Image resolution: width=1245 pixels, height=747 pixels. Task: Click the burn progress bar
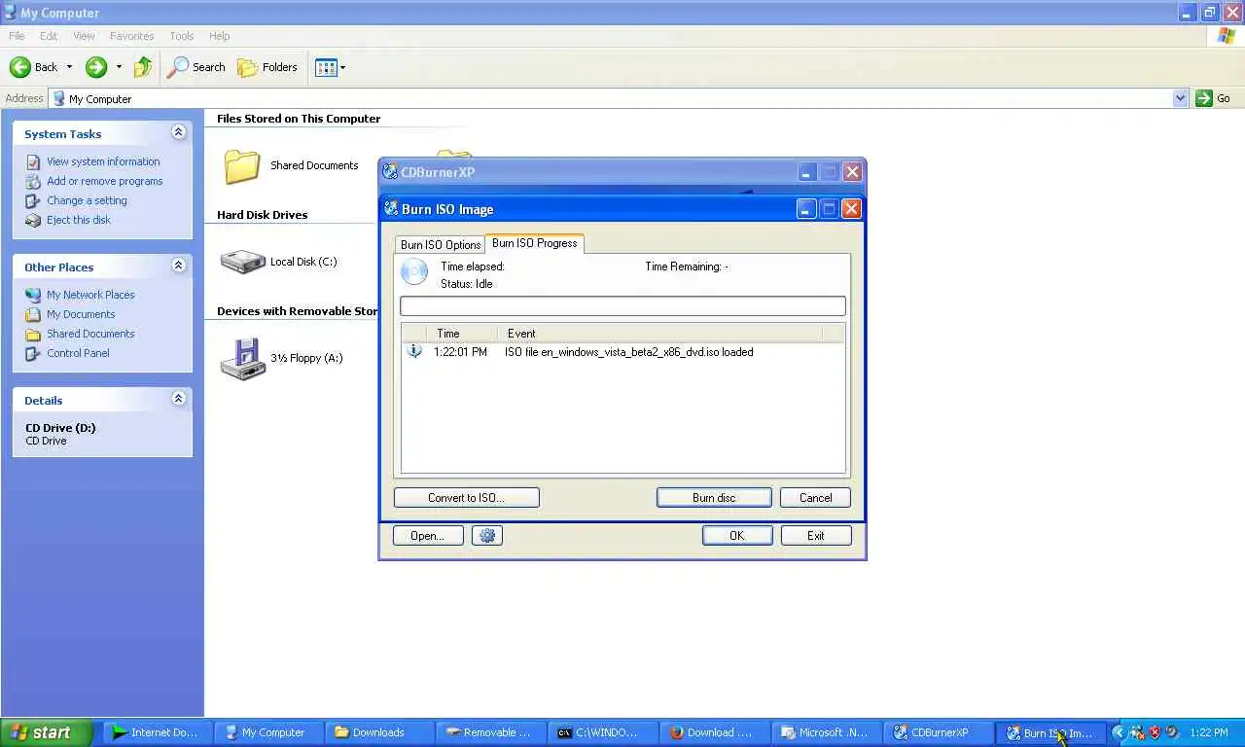click(x=622, y=306)
